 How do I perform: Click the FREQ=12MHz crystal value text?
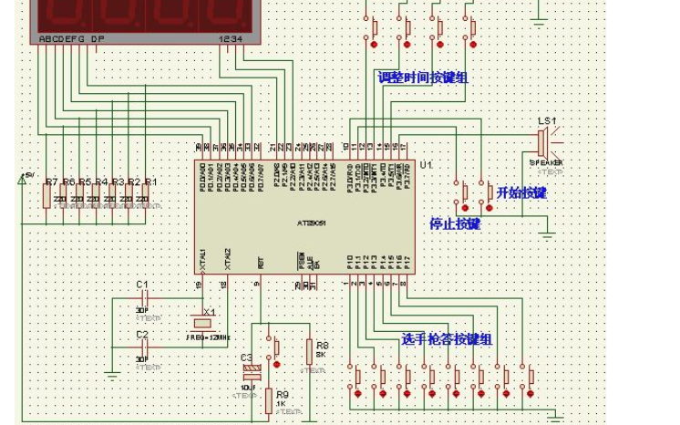click(x=208, y=337)
